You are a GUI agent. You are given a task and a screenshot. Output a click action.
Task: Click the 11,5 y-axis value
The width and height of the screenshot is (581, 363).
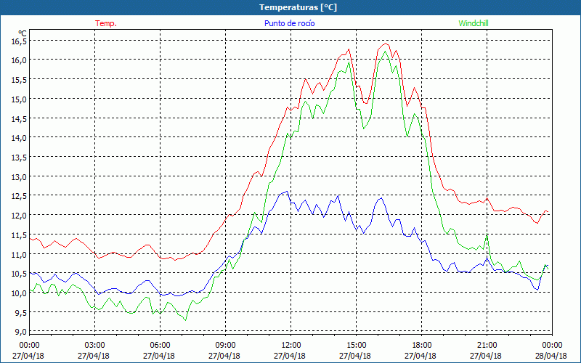[19, 235]
